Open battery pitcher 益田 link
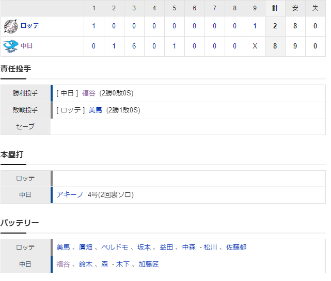Viewport: 331px width, 281px height. pyautogui.click(x=166, y=247)
